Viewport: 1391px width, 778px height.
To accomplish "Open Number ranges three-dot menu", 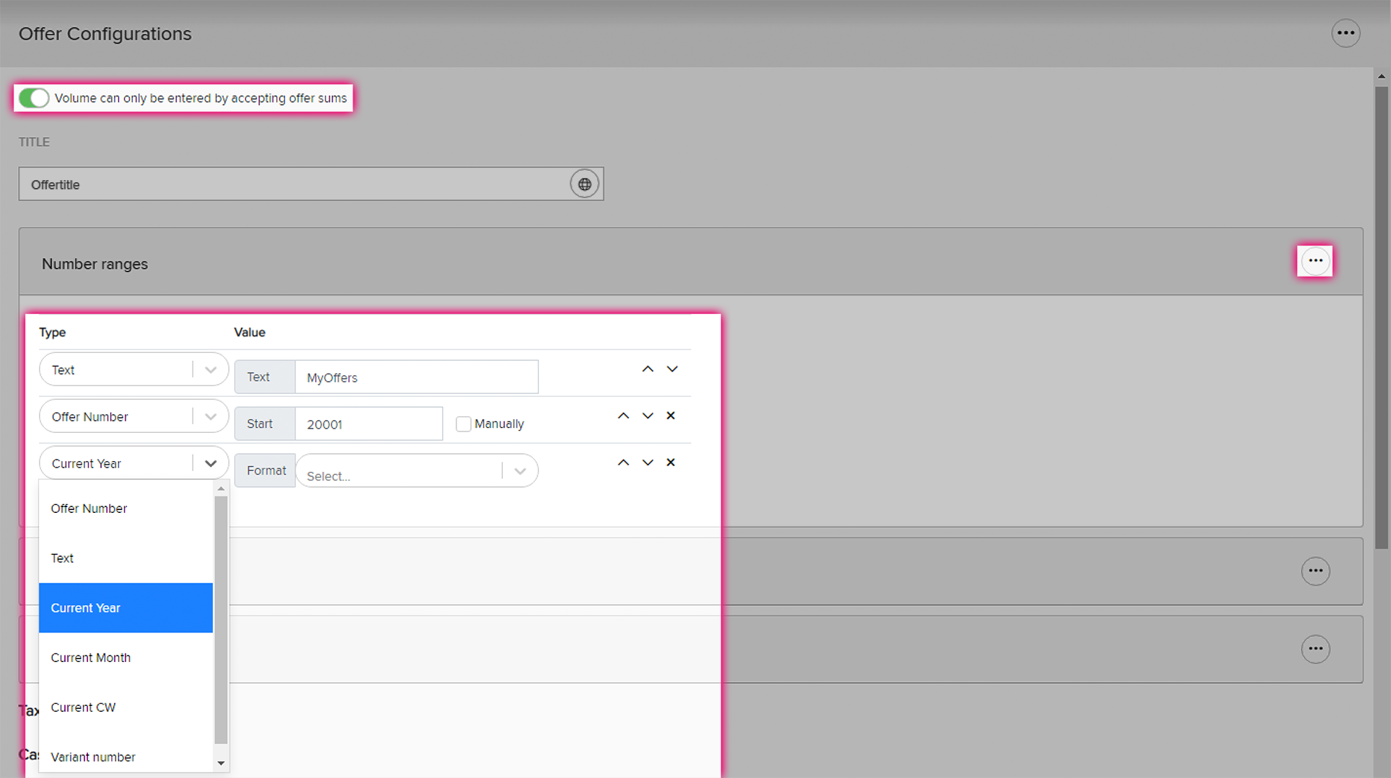I will click(x=1315, y=261).
